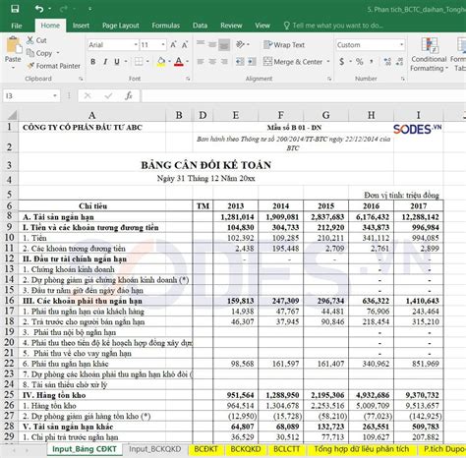Click Bottom Align icon
Image resolution: width=466 pixels, height=458 pixels.
point(224,45)
